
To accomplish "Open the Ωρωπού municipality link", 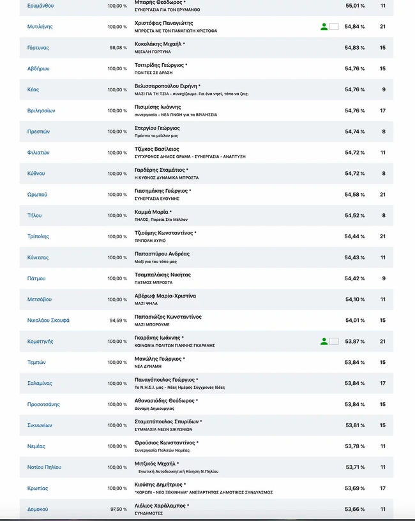I will pyautogui.click(x=37, y=195).
